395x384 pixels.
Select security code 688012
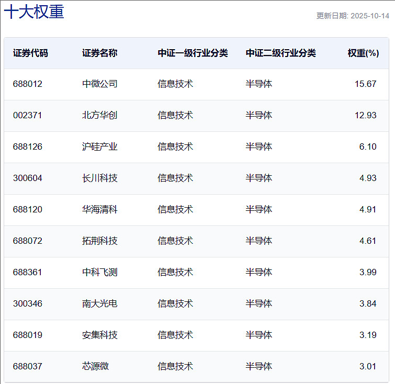pos(27,84)
